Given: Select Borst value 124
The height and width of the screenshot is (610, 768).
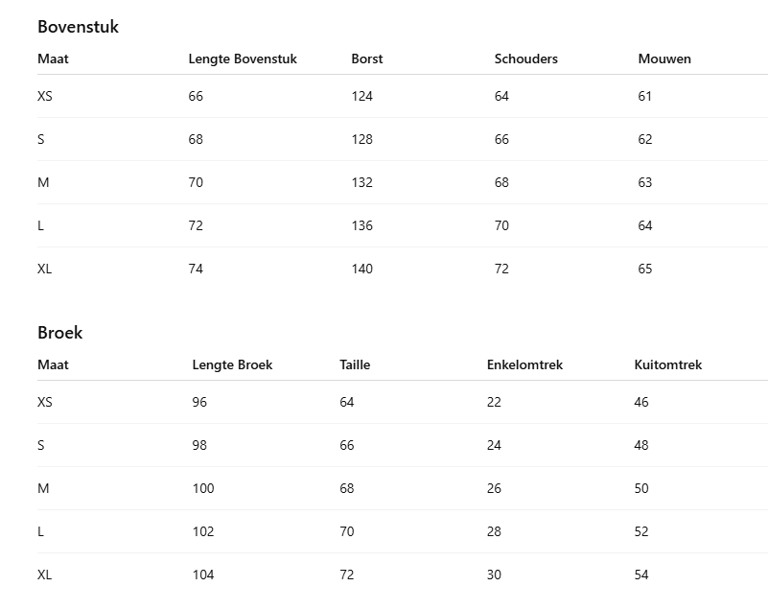Looking at the screenshot, I should click(x=361, y=96).
